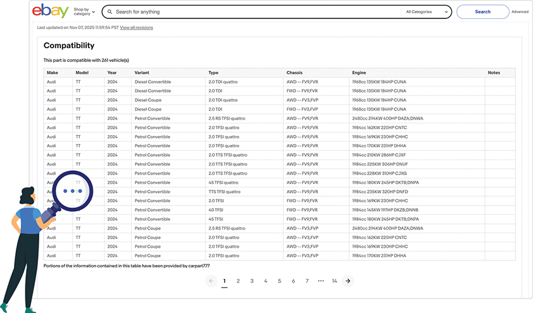The height and width of the screenshot is (313, 533).
Task: Click the Search button
Action: pyautogui.click(x=483, y=12)
